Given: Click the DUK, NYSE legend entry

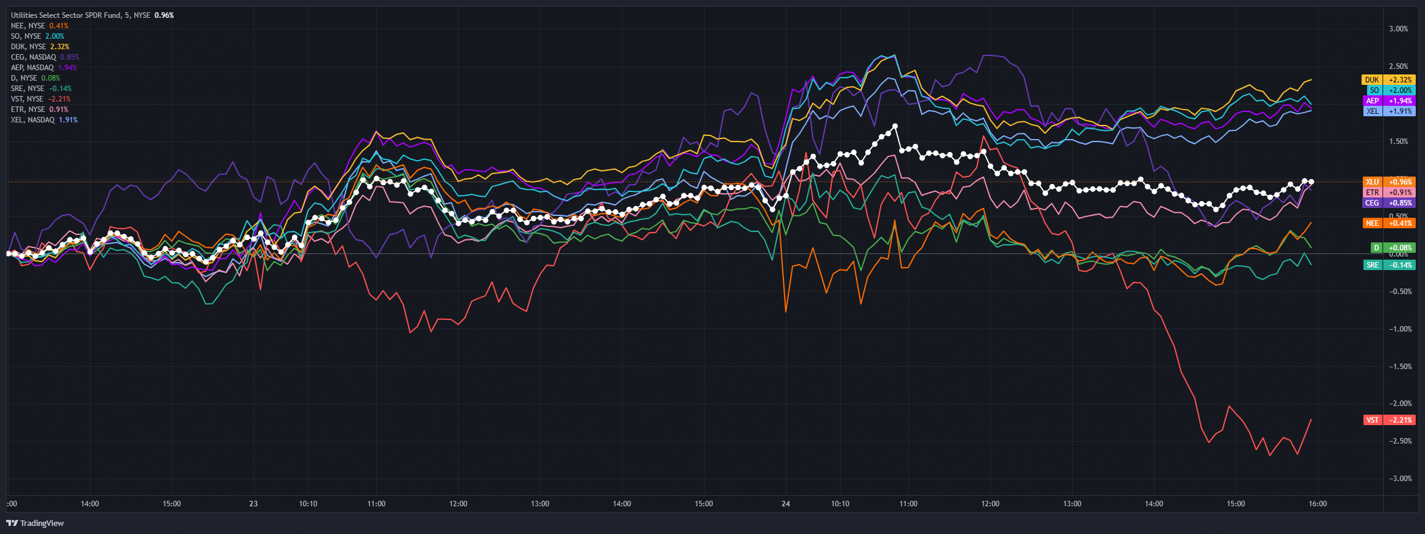Looking at the screenshot, I should point(40,47).
